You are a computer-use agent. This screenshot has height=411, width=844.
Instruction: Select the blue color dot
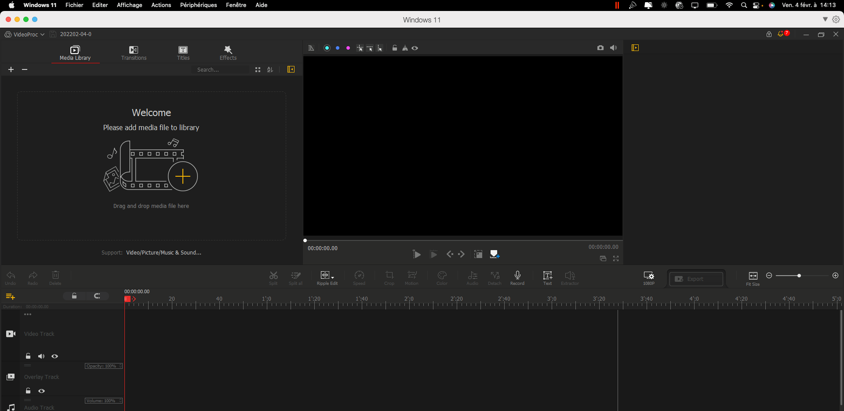338,48
